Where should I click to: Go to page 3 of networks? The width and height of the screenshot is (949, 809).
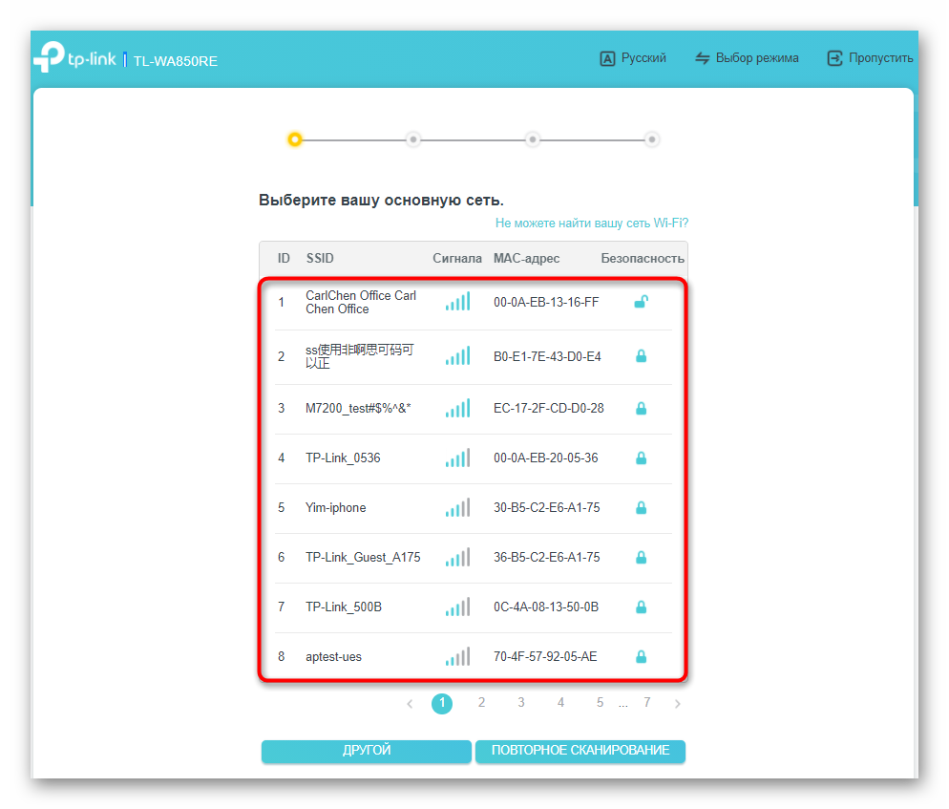coord(520,702)
